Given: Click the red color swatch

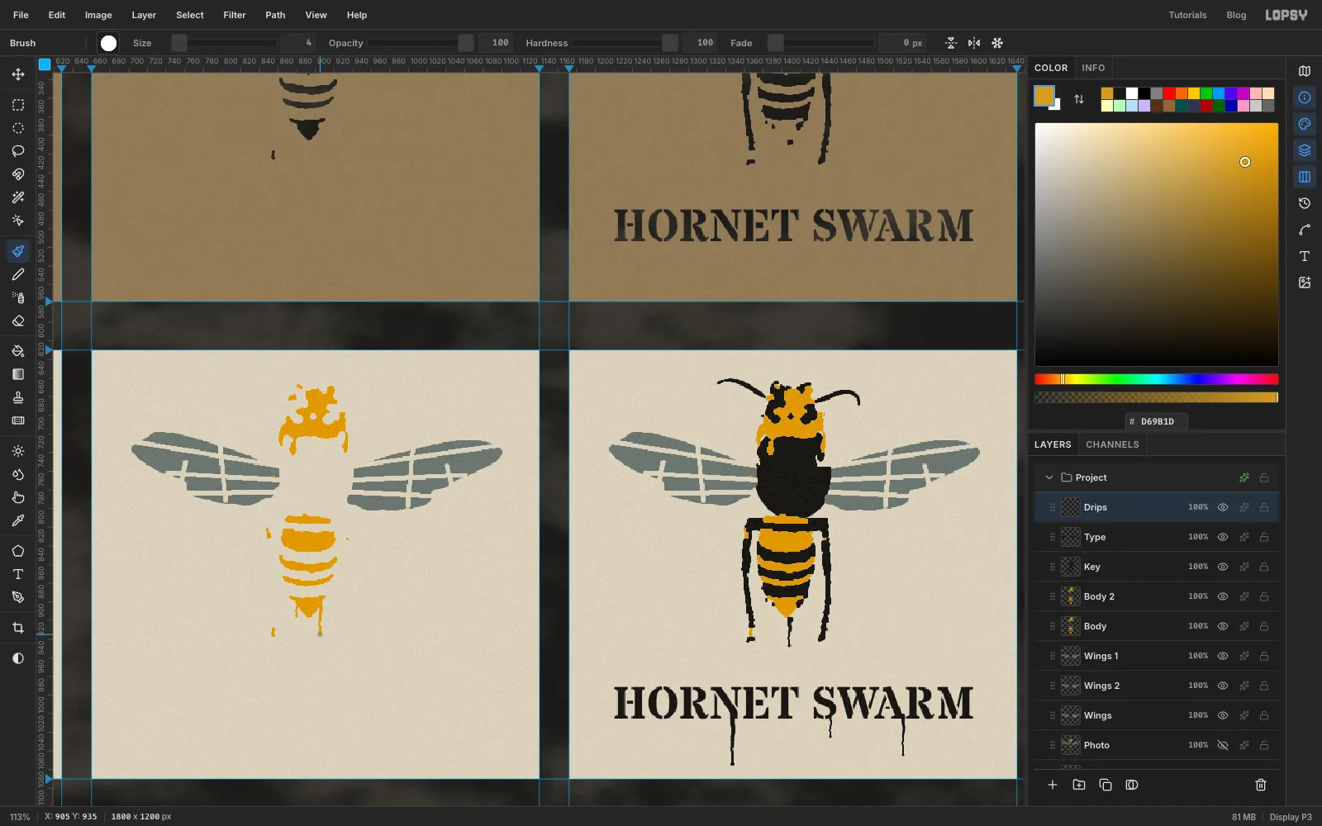Looking at the screenshot, I should [x=1169, y=93].
